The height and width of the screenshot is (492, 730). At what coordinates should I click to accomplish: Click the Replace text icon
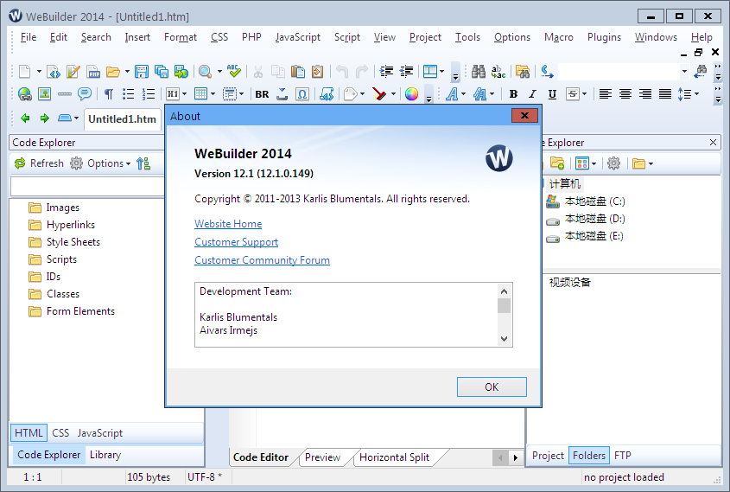pyautogui.click(x=498, y=72)
